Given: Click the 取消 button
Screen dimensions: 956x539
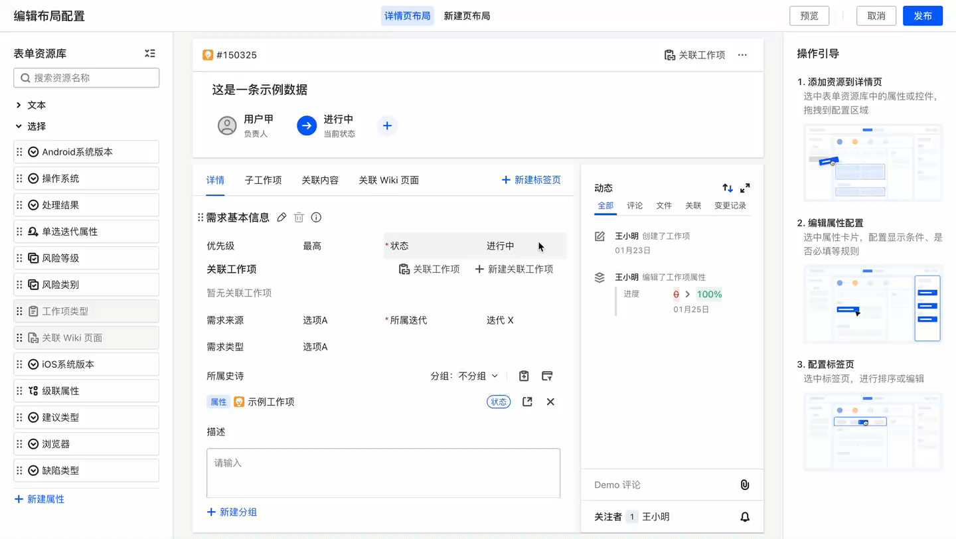Looking at the screenshot, I should coord(876,16).
